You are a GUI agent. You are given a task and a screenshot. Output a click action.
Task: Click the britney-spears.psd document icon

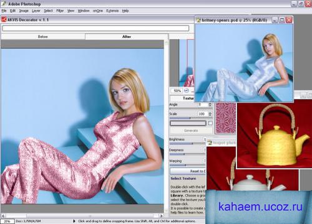[x=198, y=20]
